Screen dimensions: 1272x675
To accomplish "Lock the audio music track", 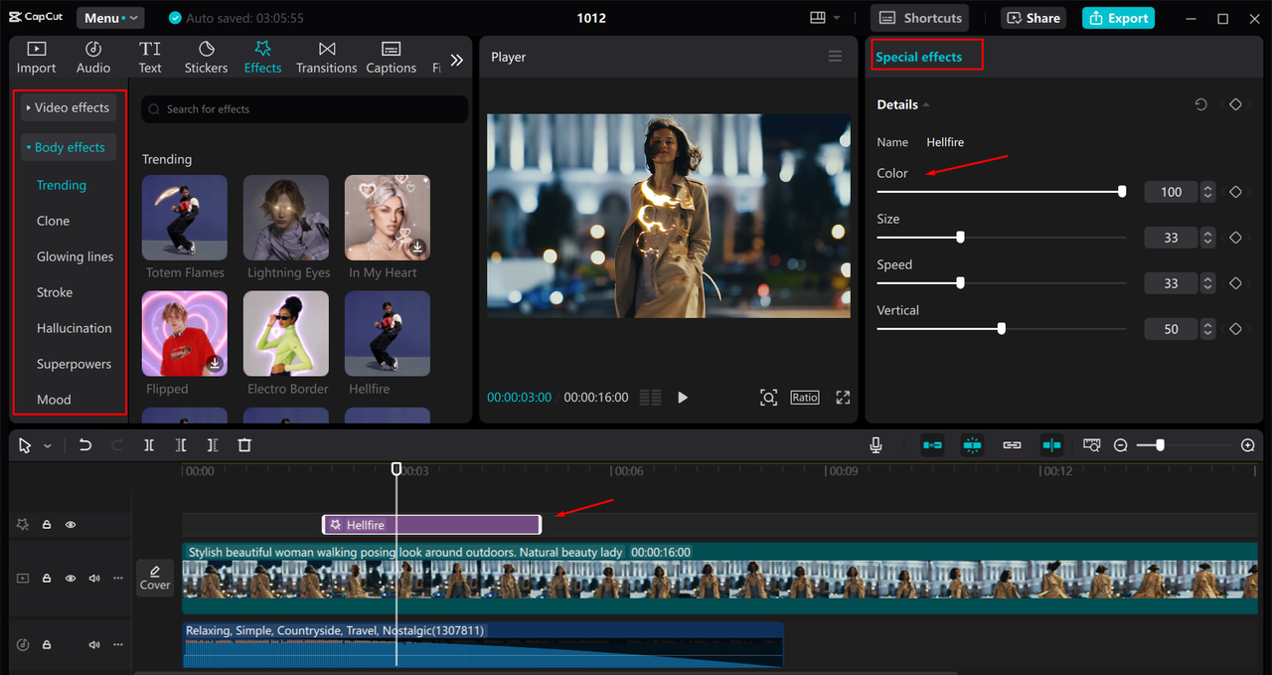I will [47, 644].
